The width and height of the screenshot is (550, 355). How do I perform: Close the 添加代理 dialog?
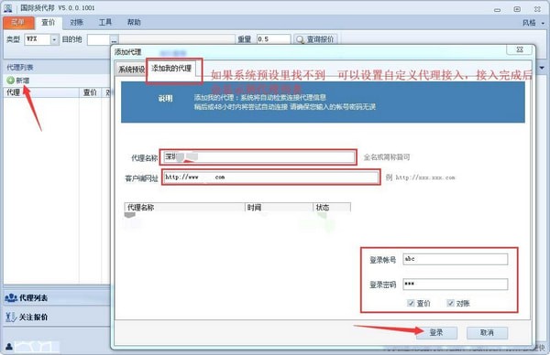point(520,49)
